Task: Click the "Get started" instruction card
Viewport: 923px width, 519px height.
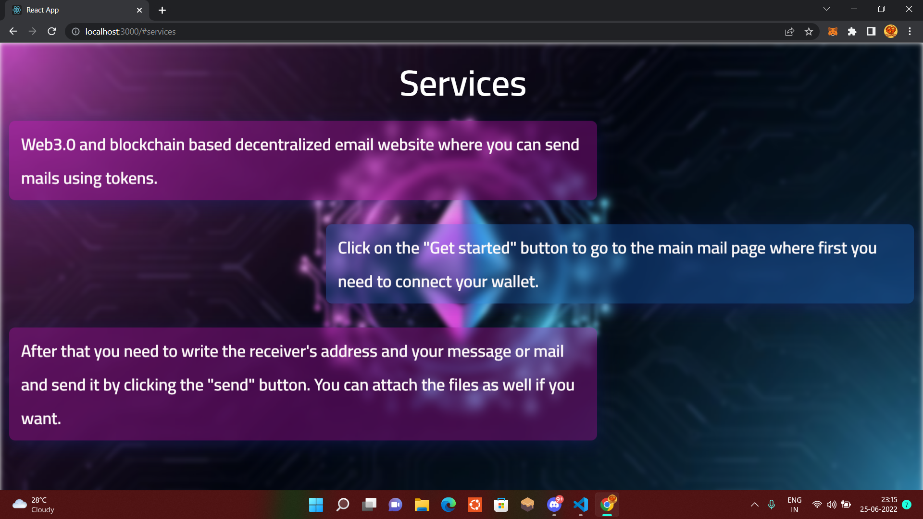Action: point(619,264)
